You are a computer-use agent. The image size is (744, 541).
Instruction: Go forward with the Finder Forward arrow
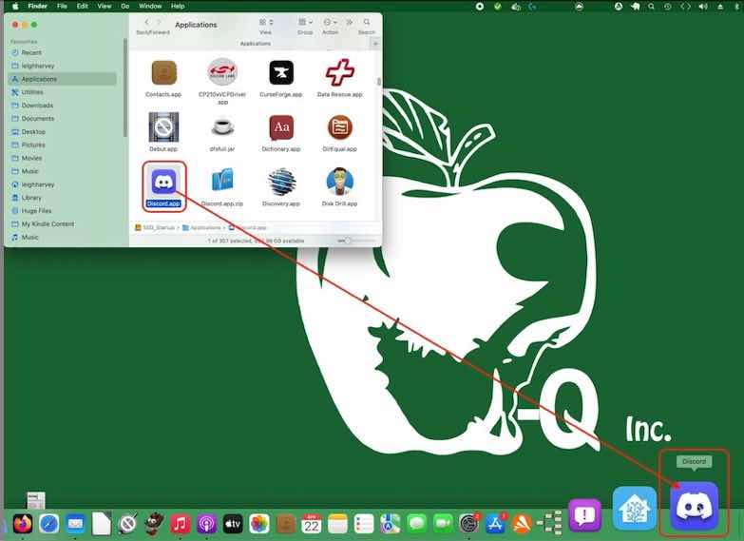(x=159, y=22)
